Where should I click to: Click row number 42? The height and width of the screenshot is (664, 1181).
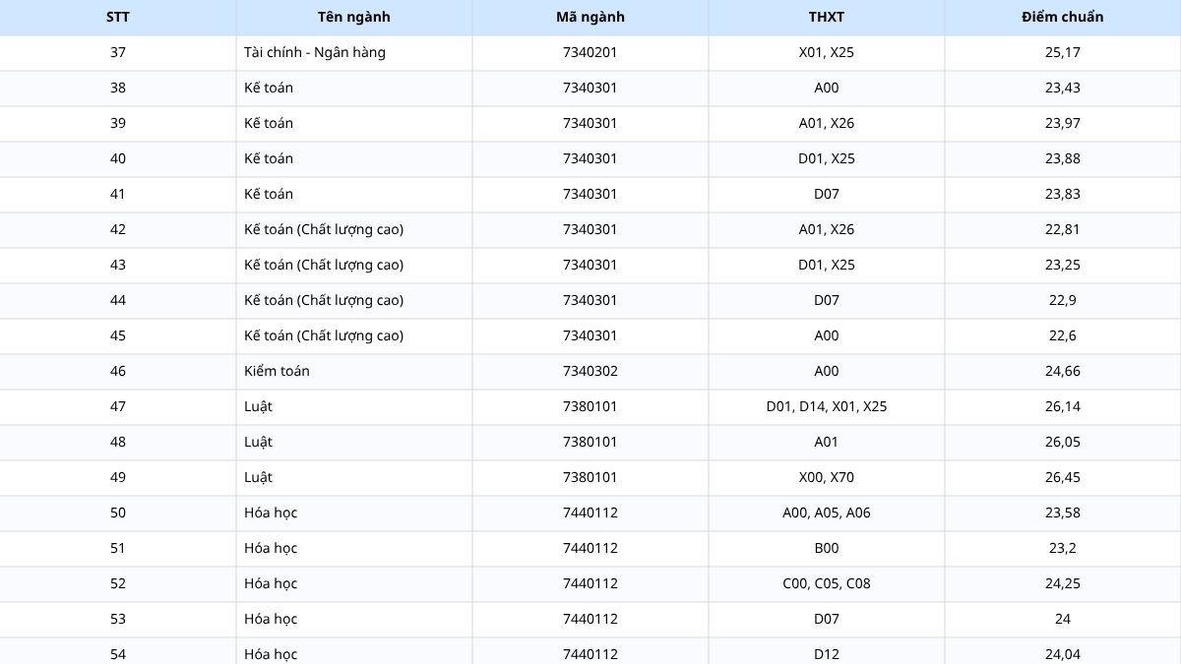118,229
